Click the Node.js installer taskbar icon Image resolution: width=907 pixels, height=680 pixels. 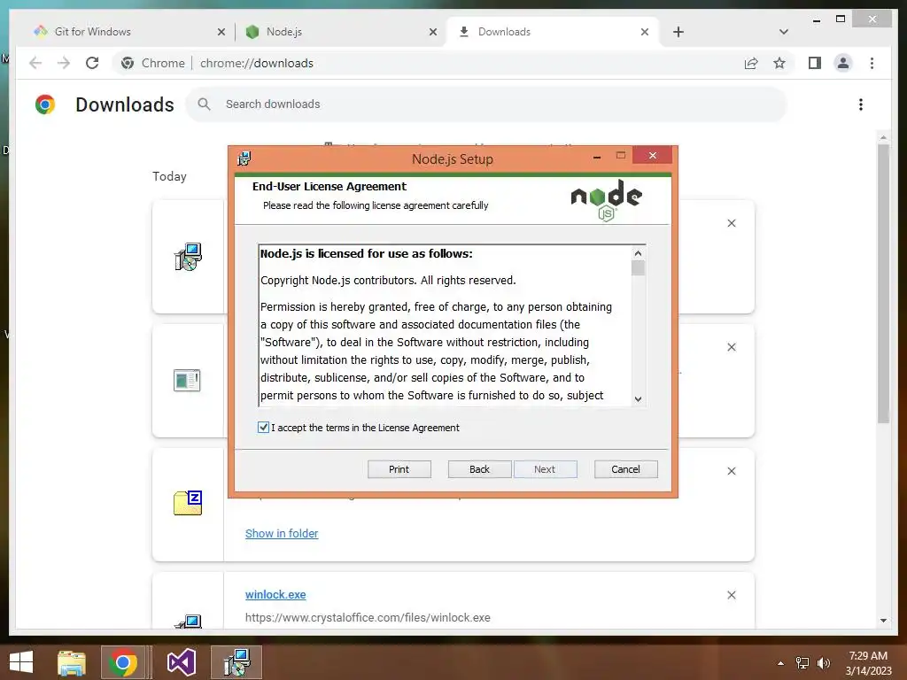[x=236, y=662]
